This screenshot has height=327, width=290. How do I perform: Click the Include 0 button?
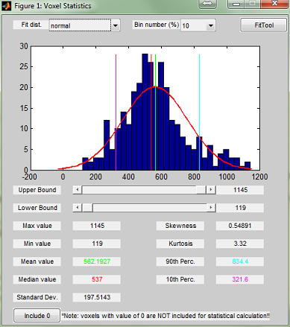coord(37,316)
